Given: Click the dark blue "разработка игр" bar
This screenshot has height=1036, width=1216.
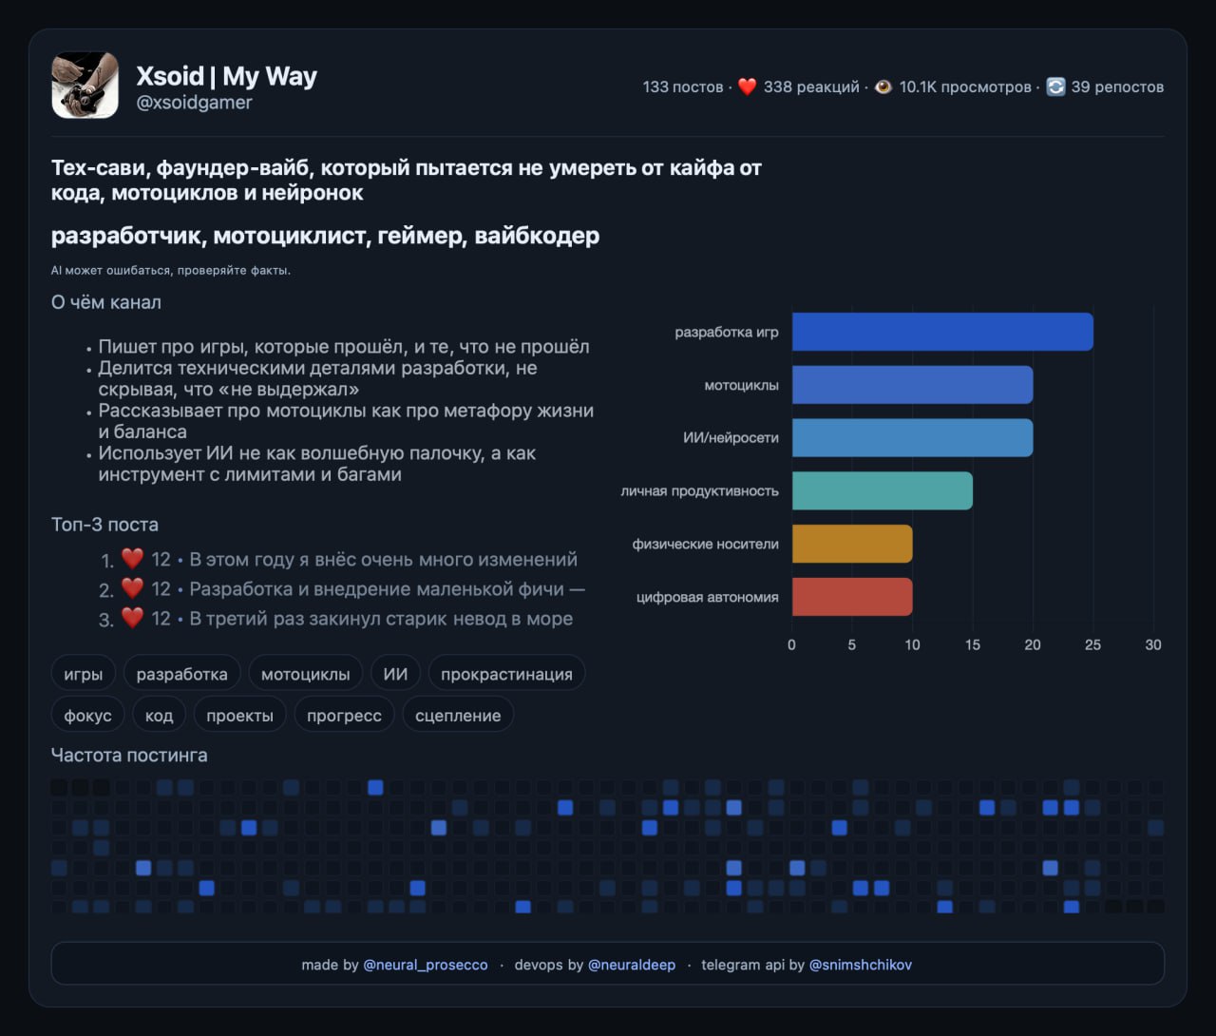Looking at the screenshot, I should (x=941, y=332).
